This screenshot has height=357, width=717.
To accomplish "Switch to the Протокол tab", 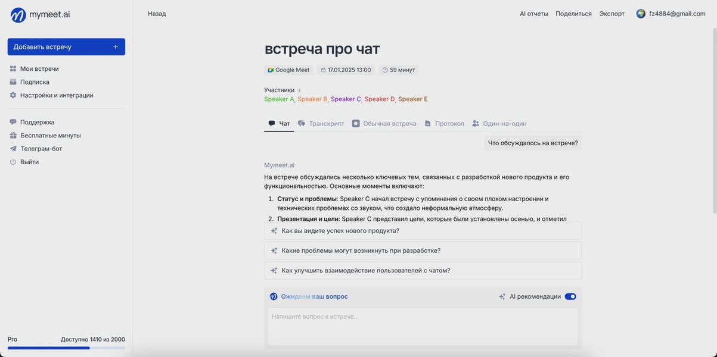I will pos(449,124).
